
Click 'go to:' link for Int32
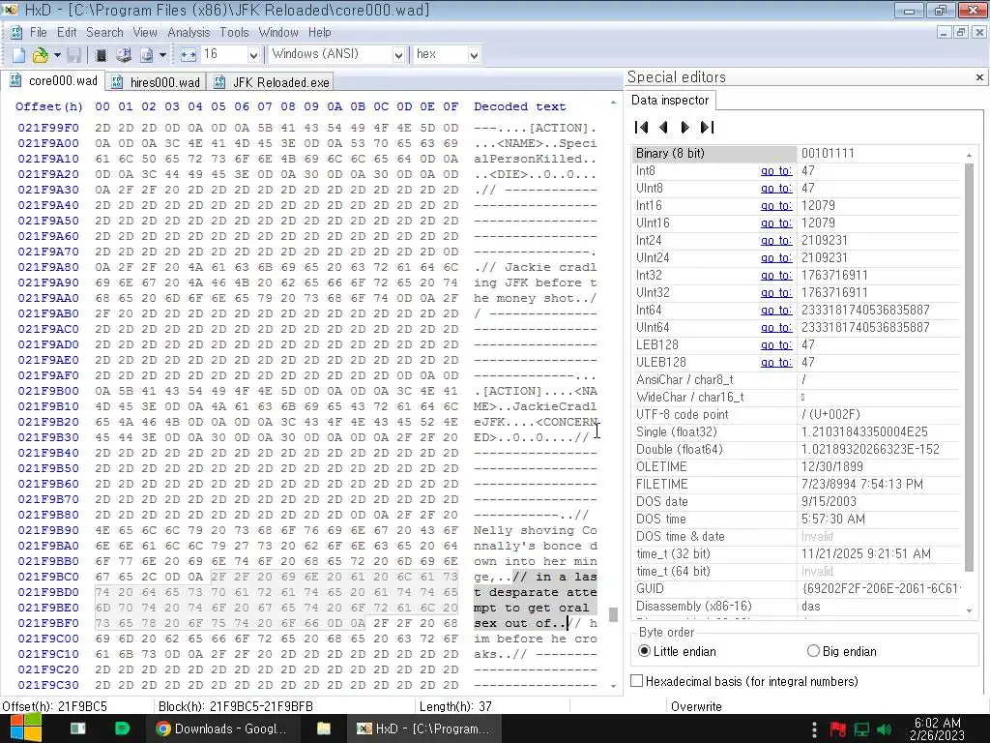pos(776,276)
